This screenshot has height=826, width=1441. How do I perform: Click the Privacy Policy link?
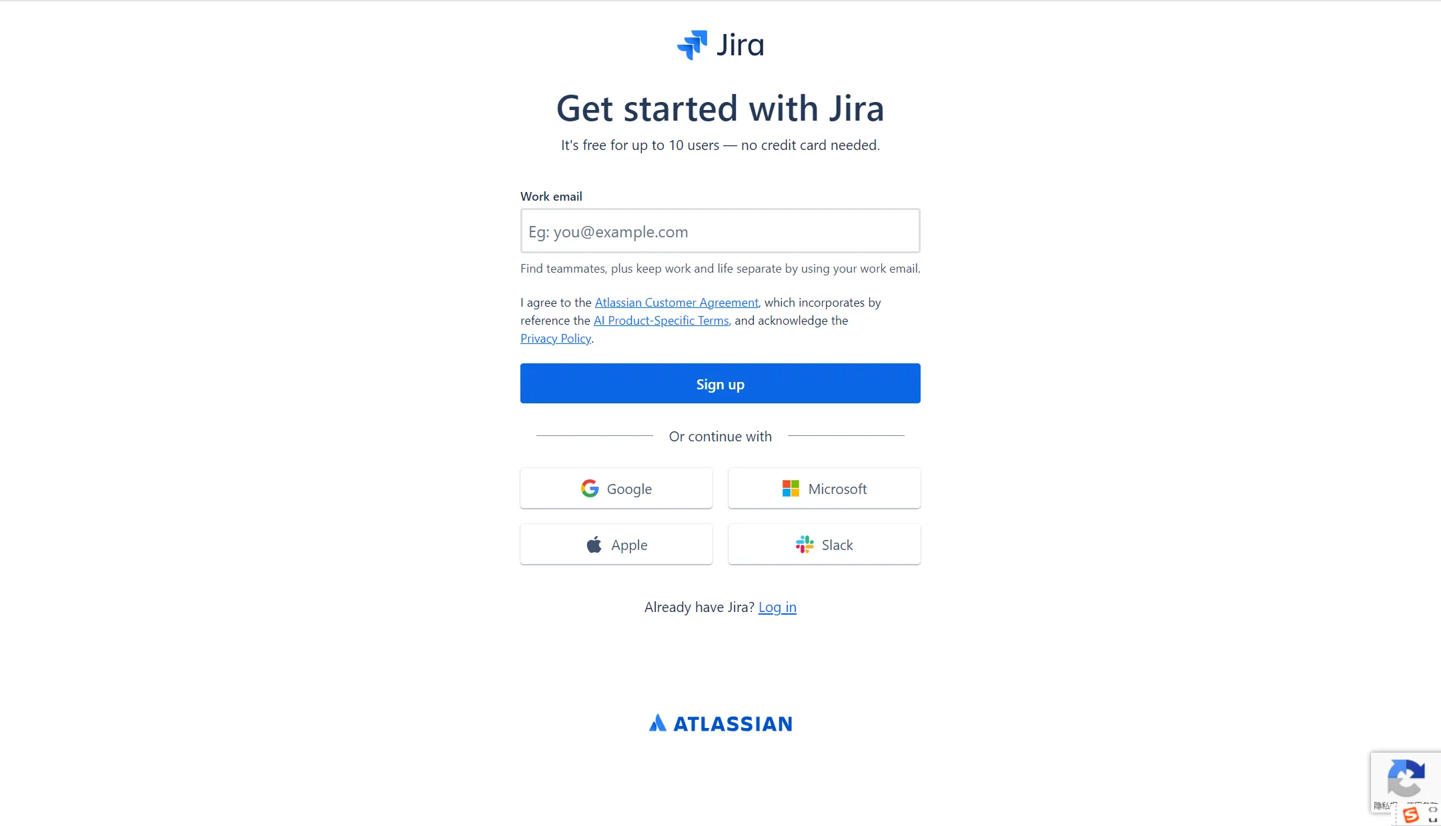tap(555, 337)
